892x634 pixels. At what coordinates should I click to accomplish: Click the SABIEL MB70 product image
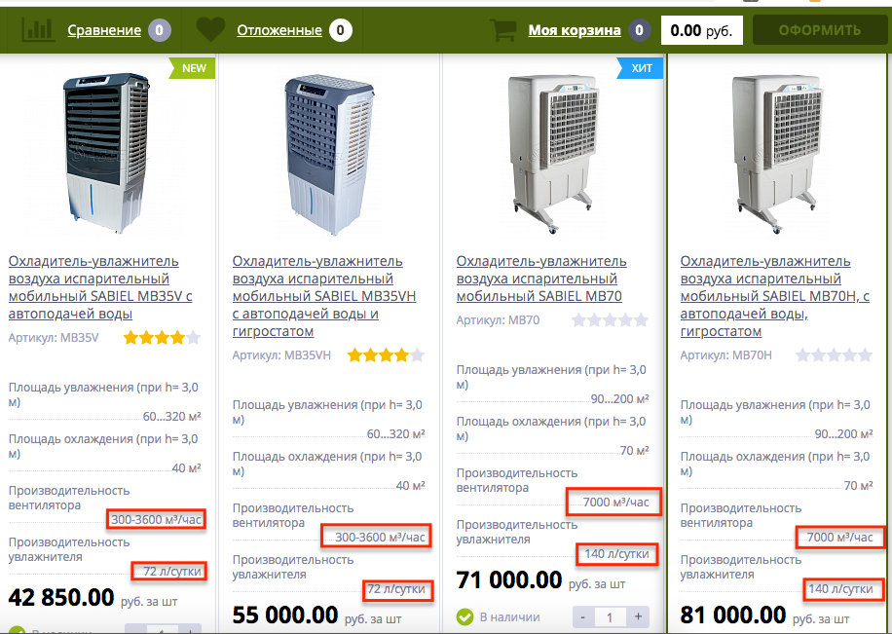click(550, 154)
